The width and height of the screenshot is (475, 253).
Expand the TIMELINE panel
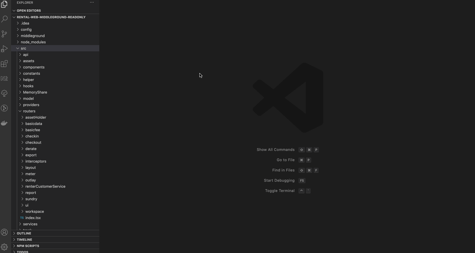click(x=55, y=240)
